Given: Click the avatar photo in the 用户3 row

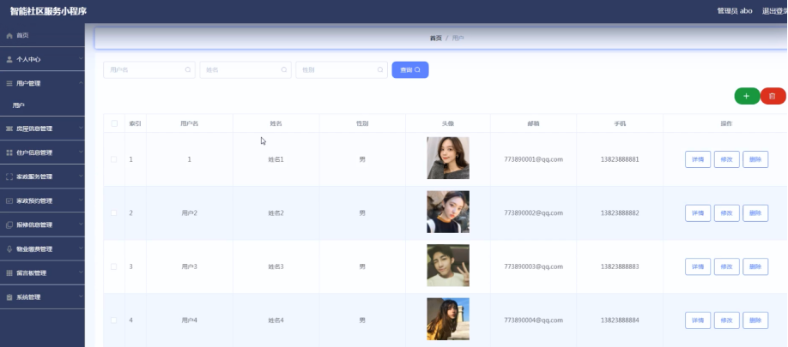Looking at the screenshot, I should coord(448,266).
